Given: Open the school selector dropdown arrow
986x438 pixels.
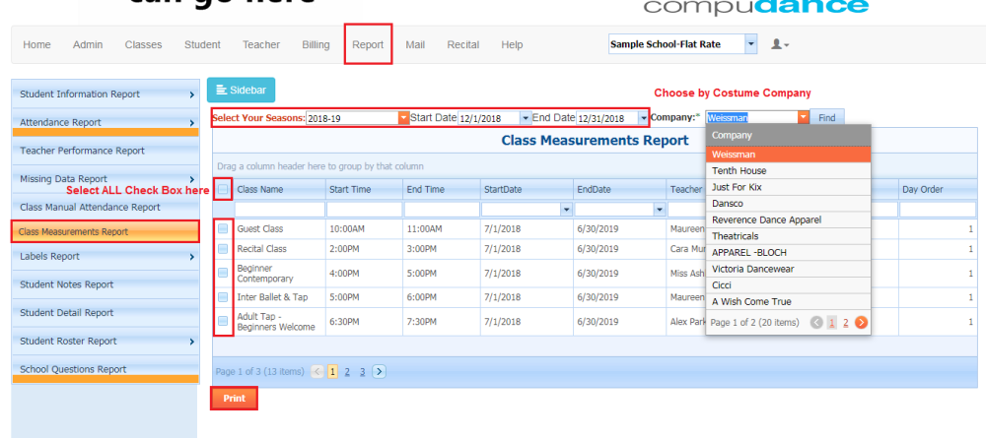Looking at the screenshot, I should click(x=750, y=44).
